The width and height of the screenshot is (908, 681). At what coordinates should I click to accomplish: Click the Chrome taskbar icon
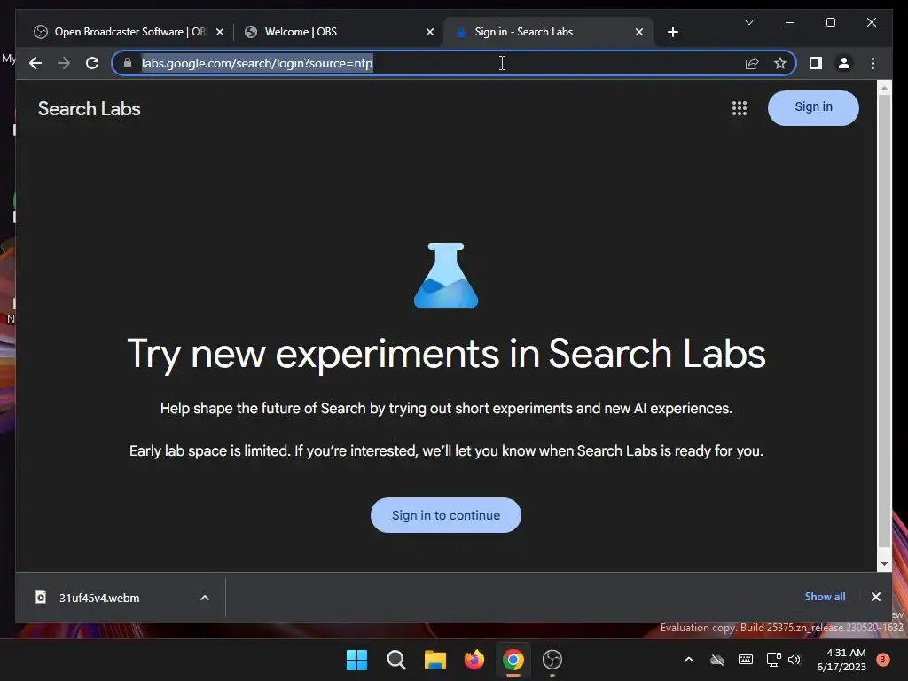[513, 660]
